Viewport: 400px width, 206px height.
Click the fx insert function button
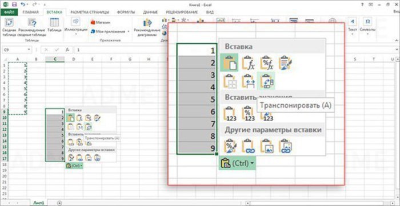pyautogui.click(x=67, y=50)
